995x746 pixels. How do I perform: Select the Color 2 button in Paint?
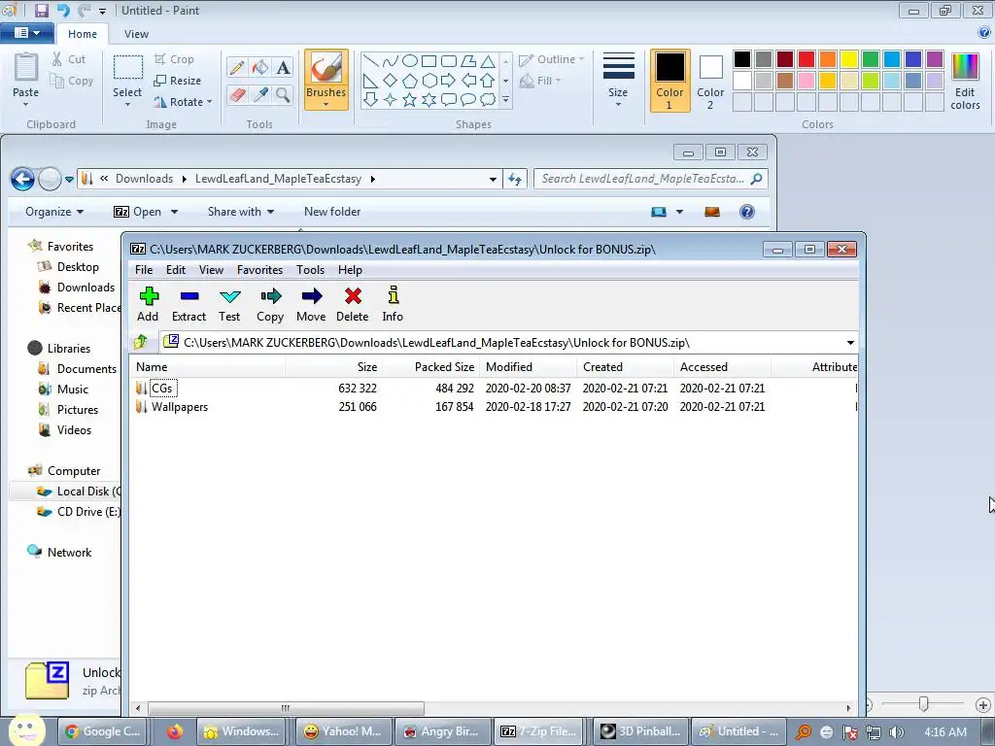pos(710,82)
